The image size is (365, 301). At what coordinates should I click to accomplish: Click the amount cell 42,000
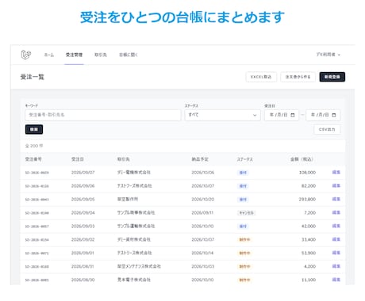tap(309, 226)
